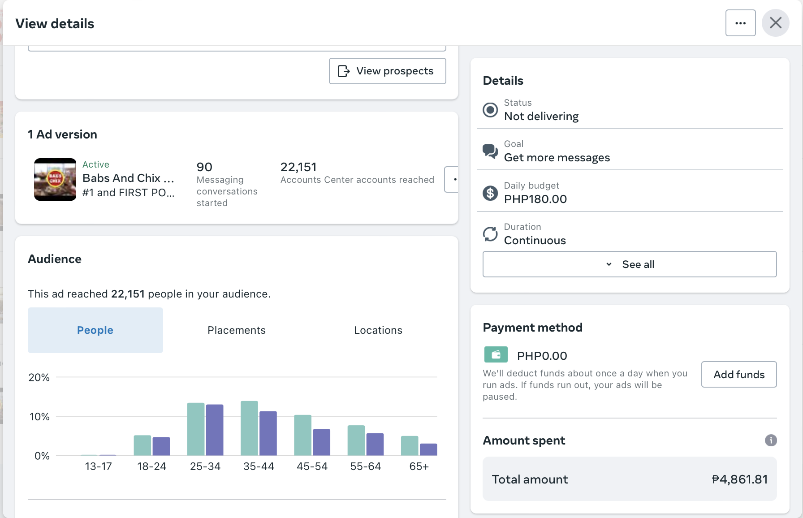Click the Add funds button
The width and height of the screenshot is (803, 518).
[x=738, y=375]
